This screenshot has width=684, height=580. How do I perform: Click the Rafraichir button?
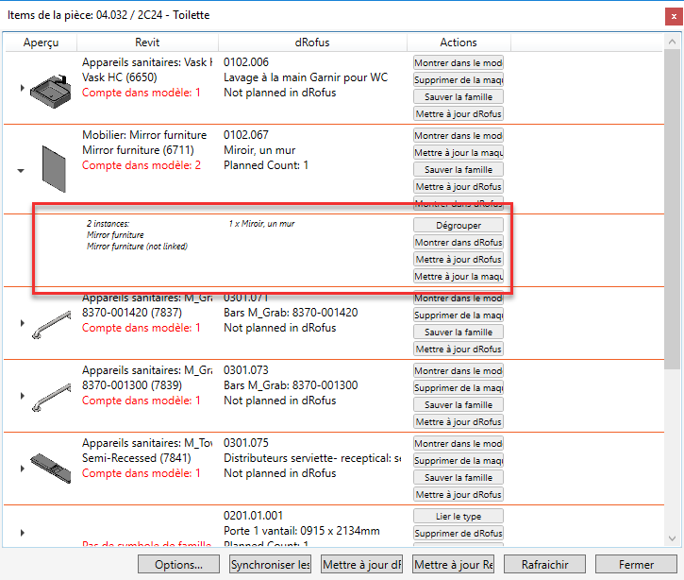click(544, 565)
